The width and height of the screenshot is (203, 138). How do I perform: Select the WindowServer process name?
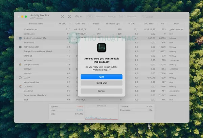(30, 29)
